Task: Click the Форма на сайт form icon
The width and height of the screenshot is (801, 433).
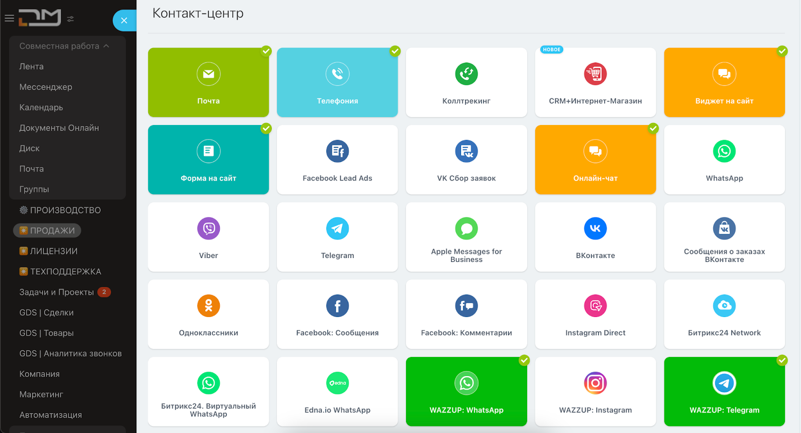Action: click(x=208, y=151)
